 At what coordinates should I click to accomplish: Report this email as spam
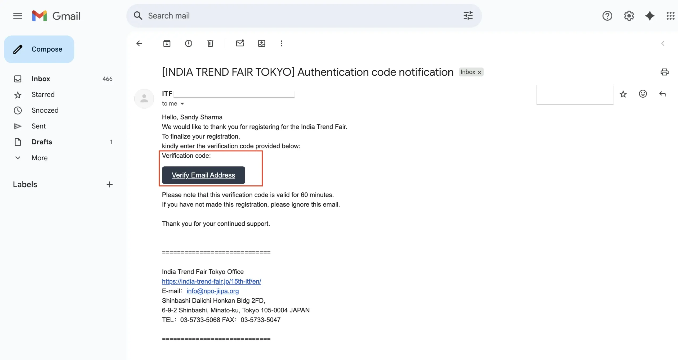[x=189, y=43]
